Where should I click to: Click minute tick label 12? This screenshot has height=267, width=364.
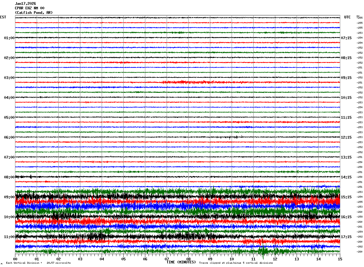tap(275, 259)
